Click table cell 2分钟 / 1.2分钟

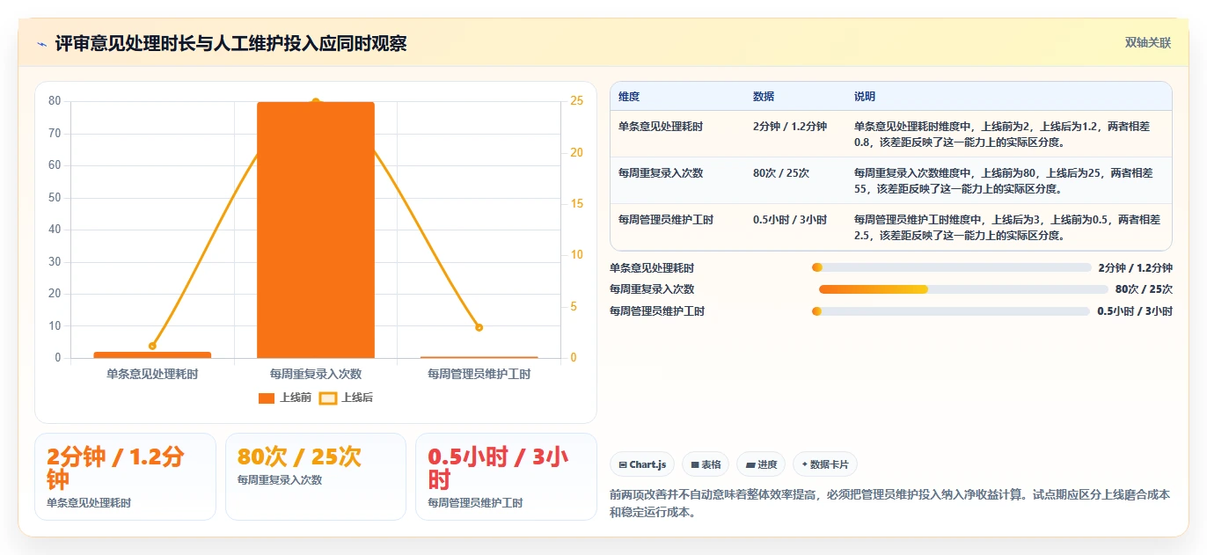[790, 127]
